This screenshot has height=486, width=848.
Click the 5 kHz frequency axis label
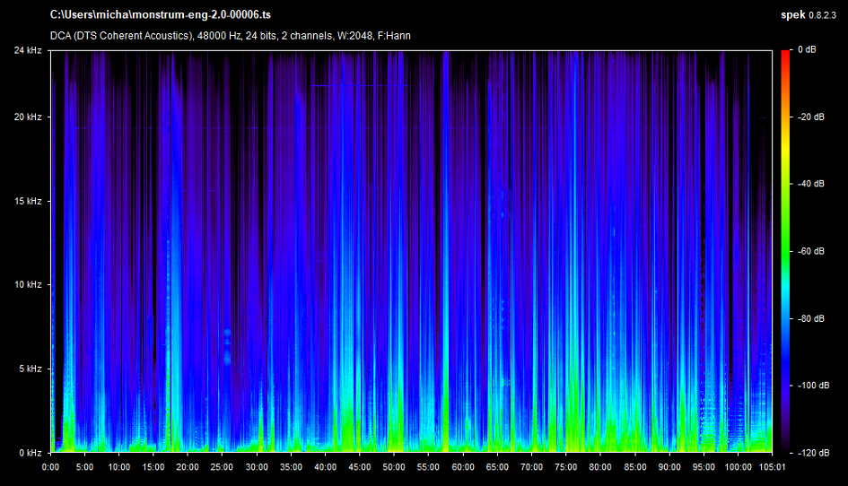click(31, 369)
